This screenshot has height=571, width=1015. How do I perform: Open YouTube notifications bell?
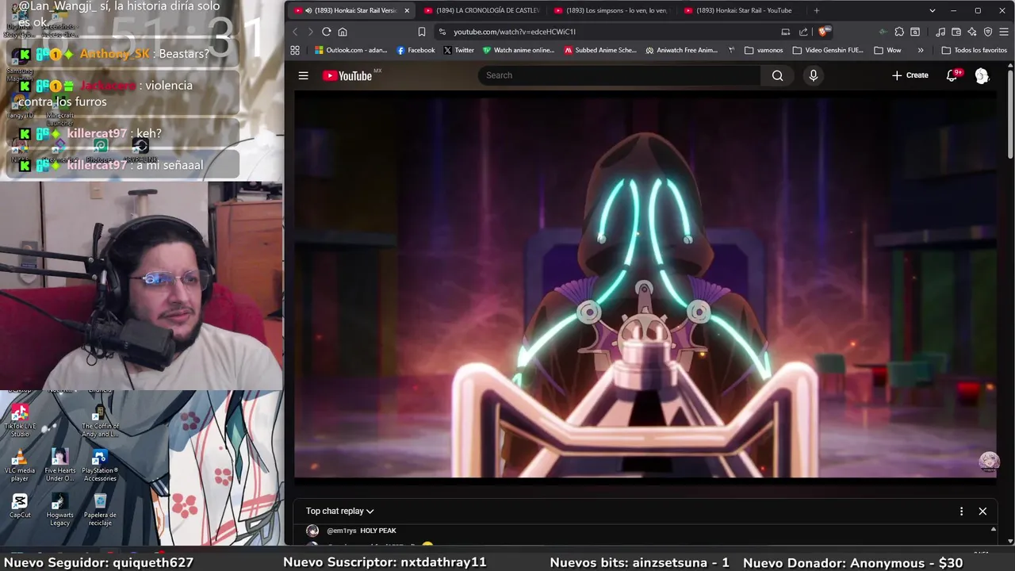(952, 75)
